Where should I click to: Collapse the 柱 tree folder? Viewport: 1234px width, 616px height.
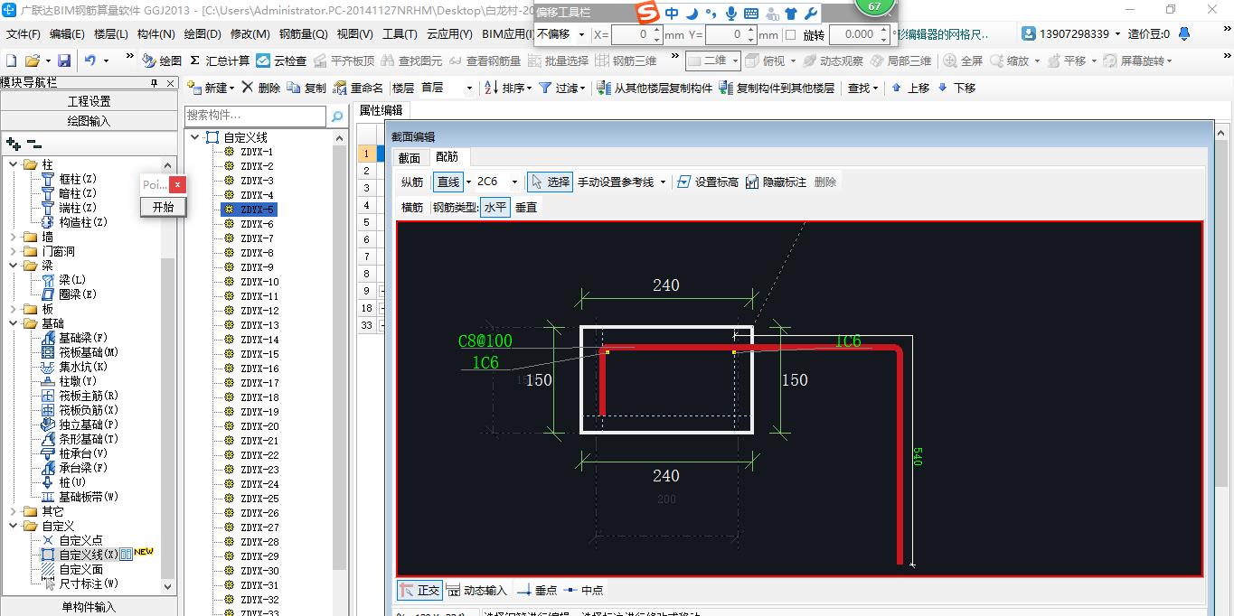click(x=14, y=164)
